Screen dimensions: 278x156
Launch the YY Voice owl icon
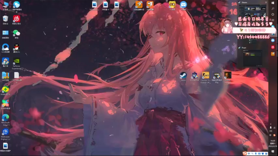pos(172,6)
